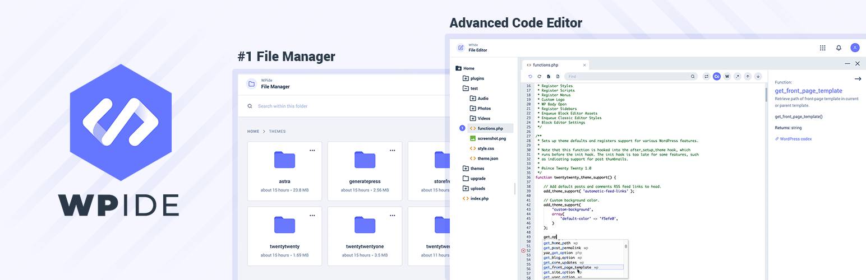The height and width of the screenshot is (280, 866).
Task: Open three-dot menu on astra folder
Action: click(x=312, y=150)
